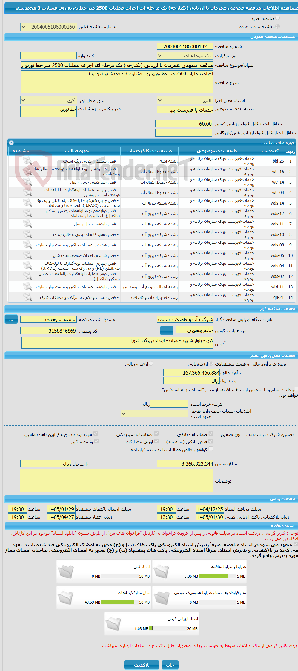Open the شرایط و ضوابط مناقصه folder
The image size is (298, 671).
(162, 572)
